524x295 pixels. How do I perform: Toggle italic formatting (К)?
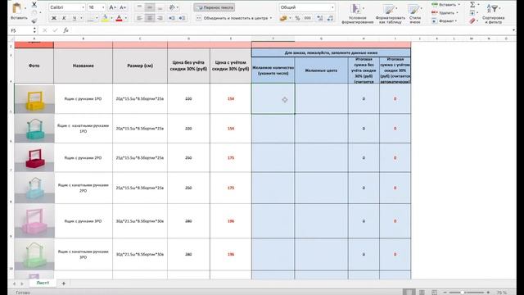coord(64,18)
